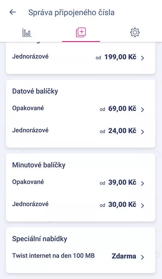This screenshot has width=162, height=279.
Task: Open chevron next to Zdarma offer
Action: [143, 257]
